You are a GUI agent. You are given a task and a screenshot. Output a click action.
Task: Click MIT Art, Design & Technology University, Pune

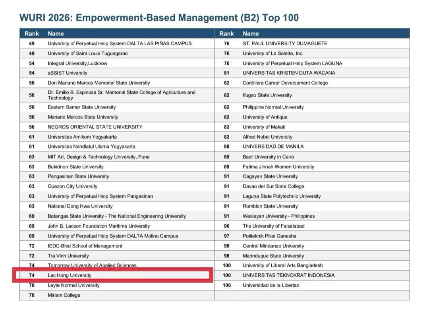point(99,157)
